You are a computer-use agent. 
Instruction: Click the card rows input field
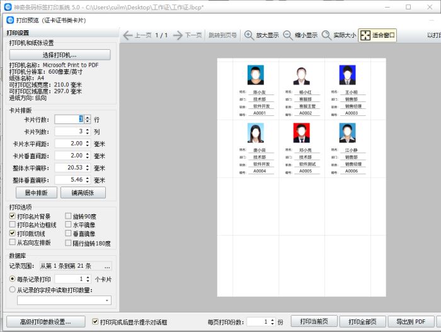tap(70, 119)
